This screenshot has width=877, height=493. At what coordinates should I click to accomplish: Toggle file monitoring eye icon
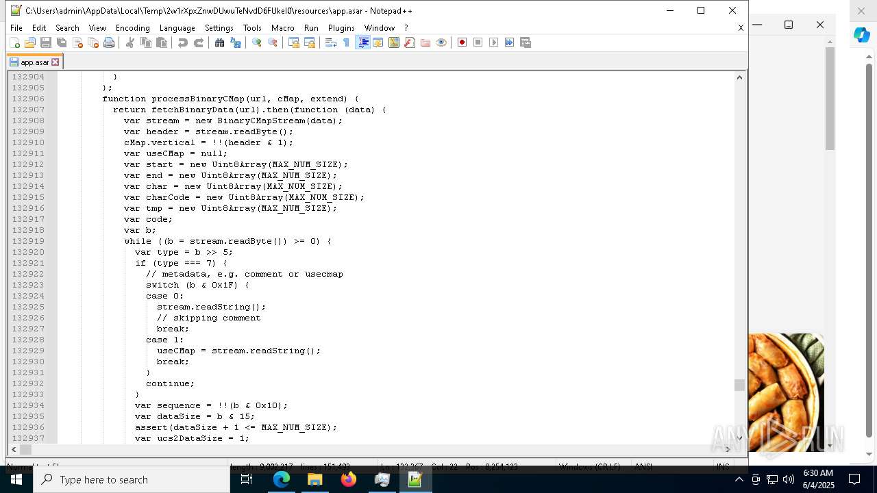click(x=441, y=42)
